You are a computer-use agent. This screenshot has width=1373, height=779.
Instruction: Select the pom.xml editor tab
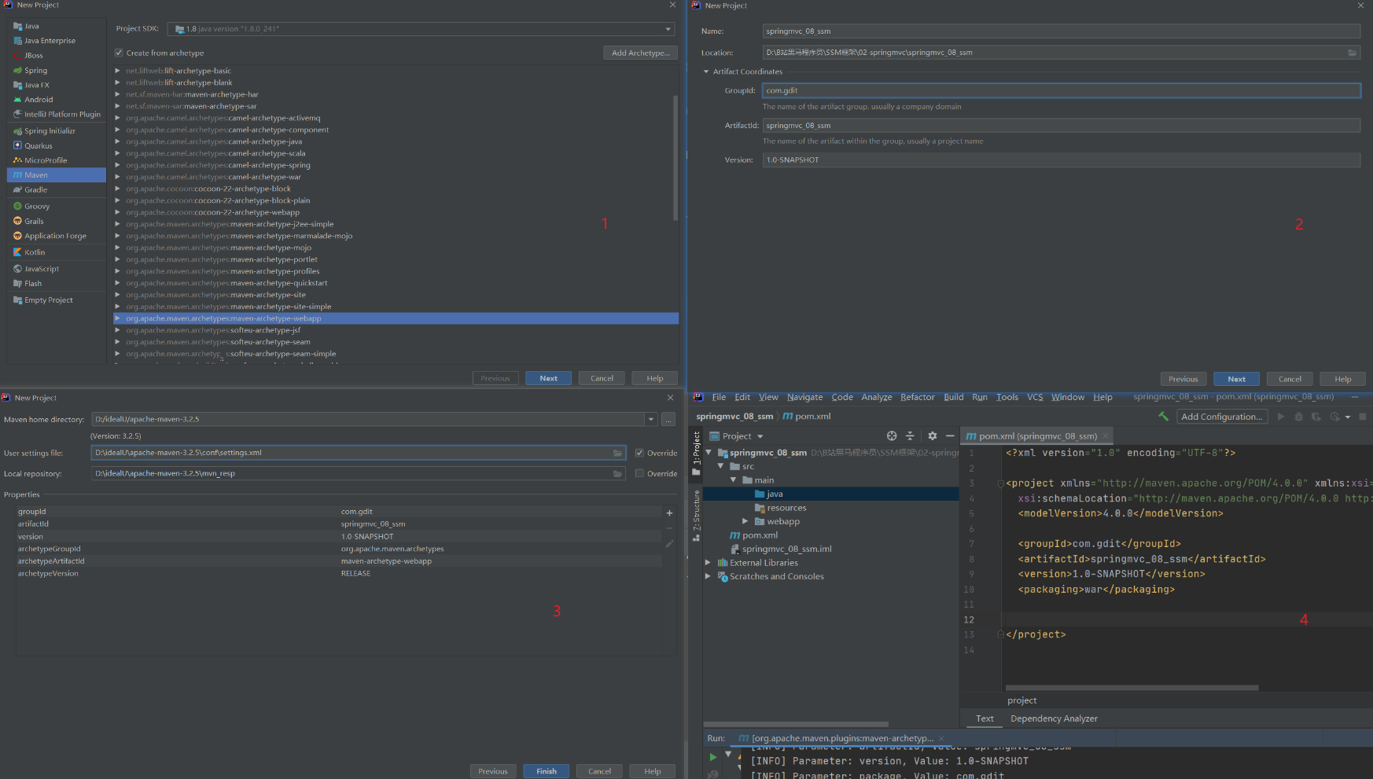click(1037, 435)
